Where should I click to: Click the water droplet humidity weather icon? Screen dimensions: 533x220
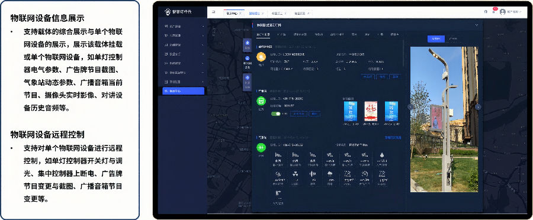[x=383, y=155]
